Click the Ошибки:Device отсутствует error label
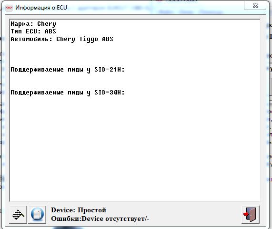 click(x=100, y=219)
